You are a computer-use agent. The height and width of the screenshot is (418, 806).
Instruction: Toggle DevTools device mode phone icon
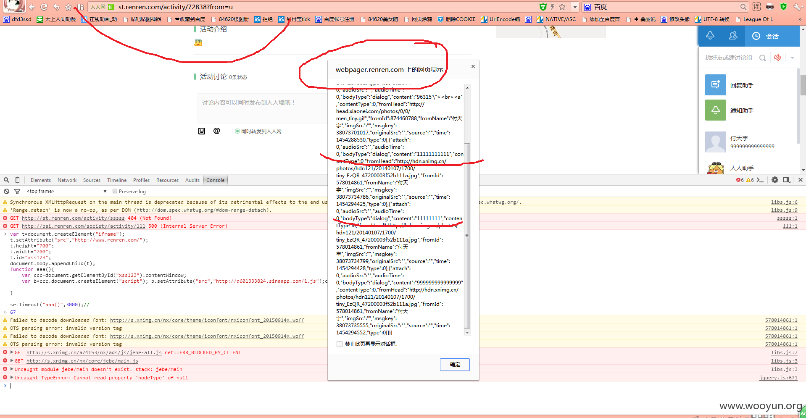tap(17, 180)
